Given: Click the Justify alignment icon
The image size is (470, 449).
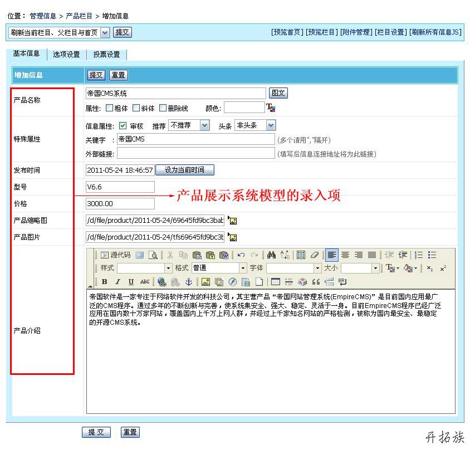Looking at the screenshot, I should [371, 255].
